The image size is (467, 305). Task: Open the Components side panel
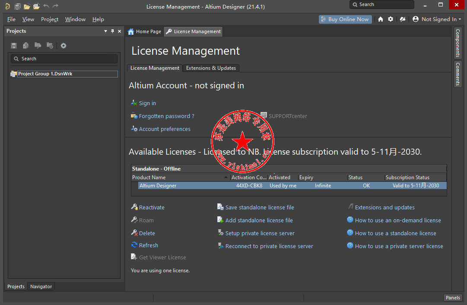click(x=458, y=43)
